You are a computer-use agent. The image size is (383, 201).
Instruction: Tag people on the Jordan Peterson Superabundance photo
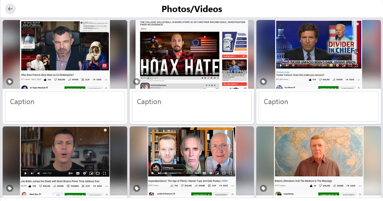[137, 188]
